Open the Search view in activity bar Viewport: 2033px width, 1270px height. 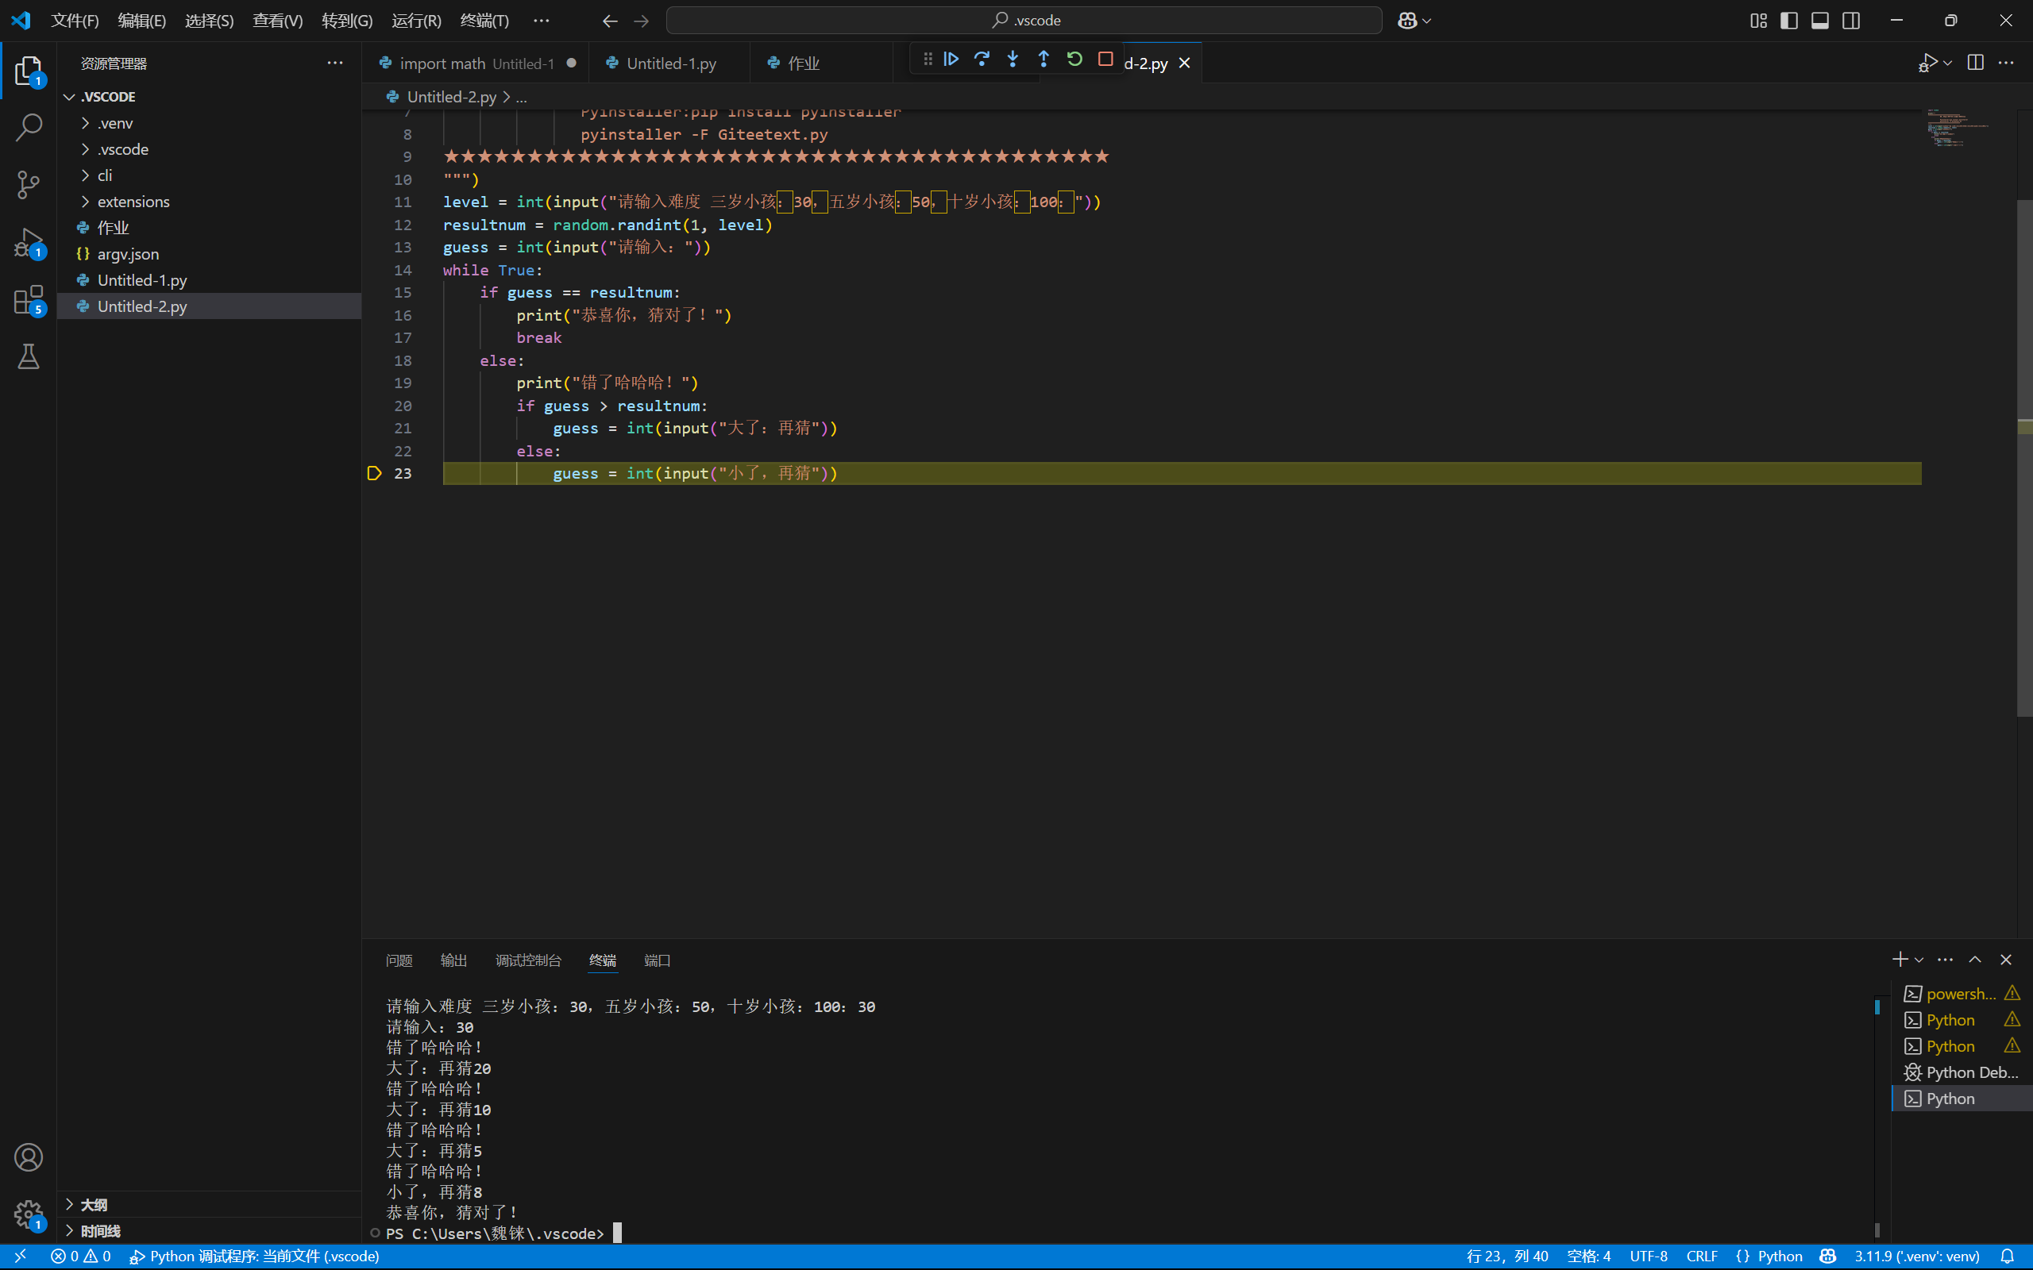[29, 128]
